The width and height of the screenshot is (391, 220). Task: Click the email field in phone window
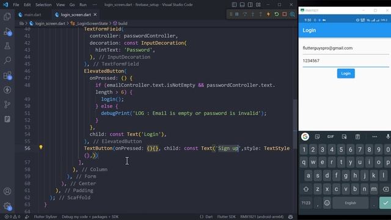(x=346, y=48)
